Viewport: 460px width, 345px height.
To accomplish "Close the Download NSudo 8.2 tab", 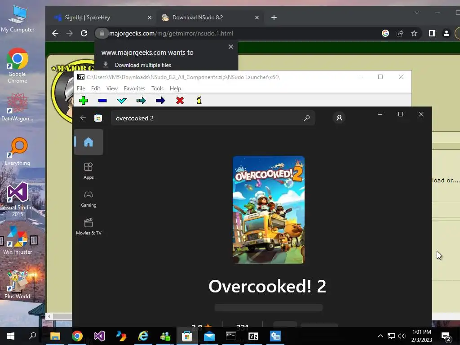I will [257, 18].
